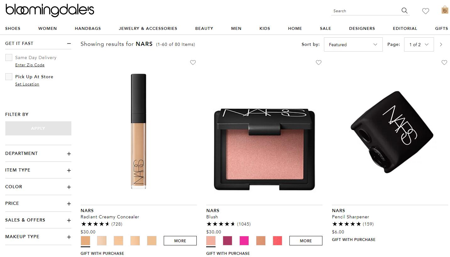Open the wishlist heart in header
The width and height of the screenshot is (450, 257).
(x=425, y=11)
